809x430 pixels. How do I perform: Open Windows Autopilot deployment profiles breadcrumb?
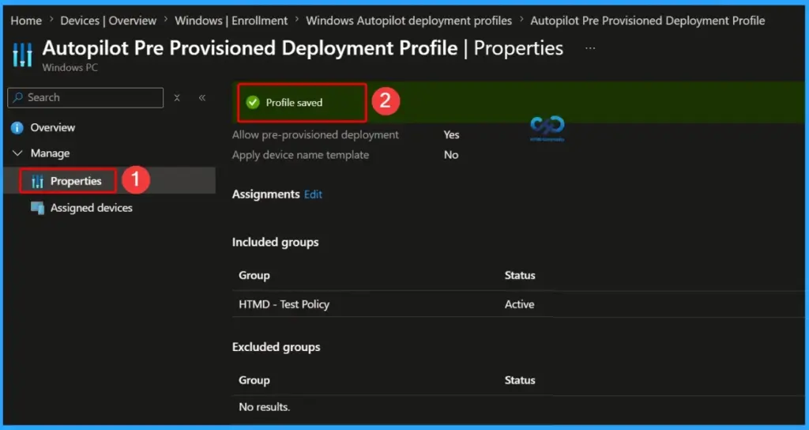point(408,21)
